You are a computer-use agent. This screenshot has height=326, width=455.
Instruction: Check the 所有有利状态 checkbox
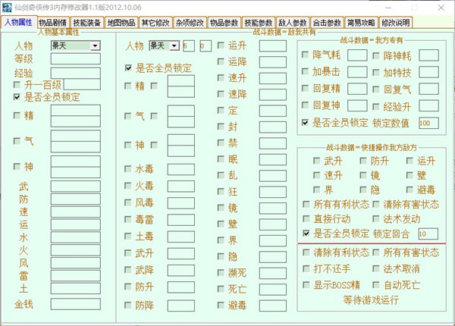(306, 204)
